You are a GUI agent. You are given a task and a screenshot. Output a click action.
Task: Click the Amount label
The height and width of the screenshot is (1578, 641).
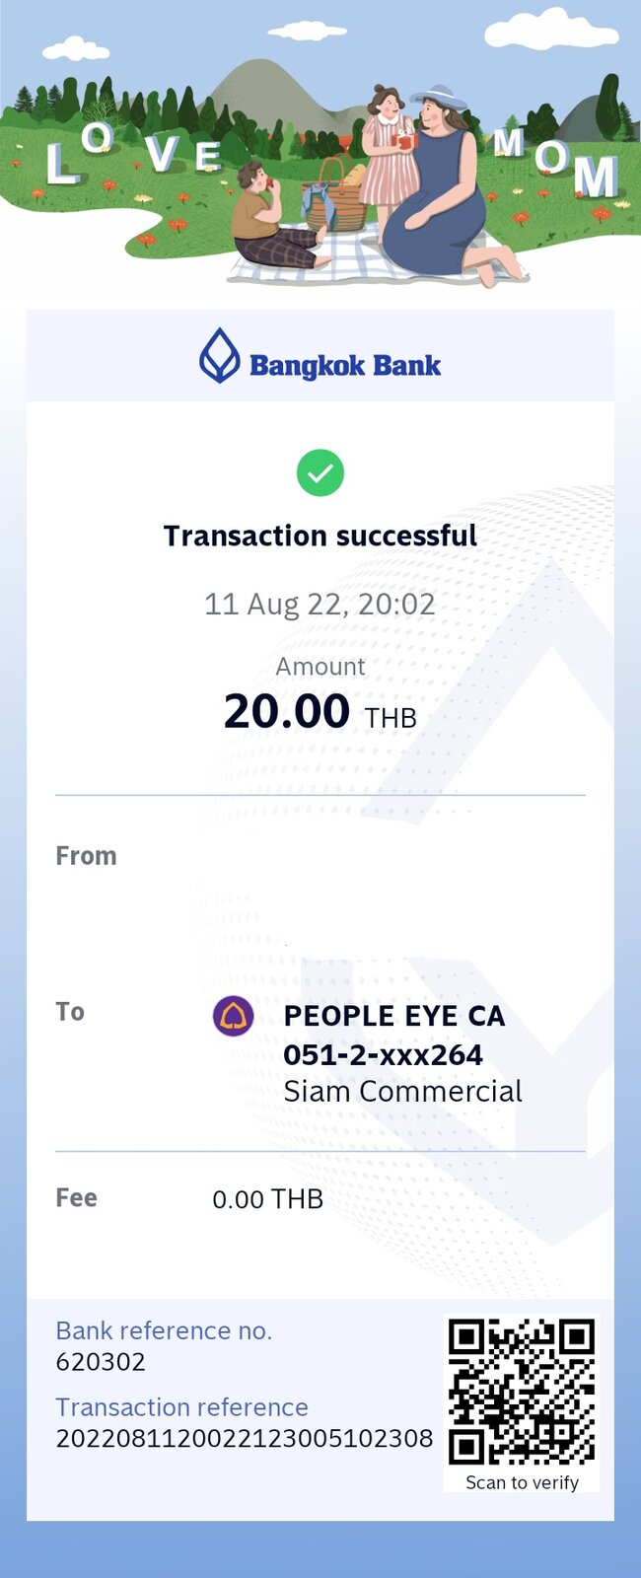[x=320, y=667]
